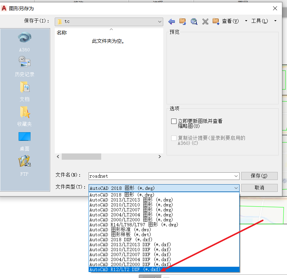
Task: Expand the 文件名 dropdown arrow
Action: click(236, 176)
